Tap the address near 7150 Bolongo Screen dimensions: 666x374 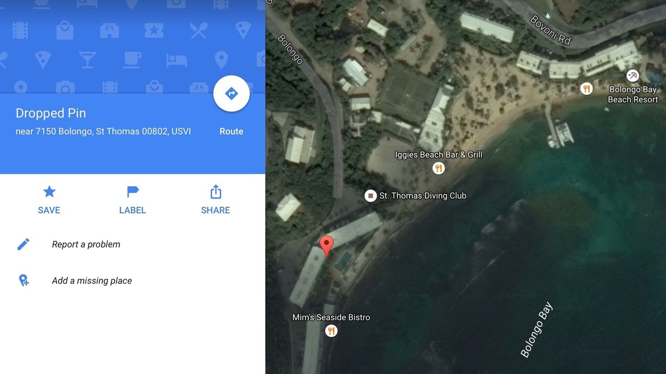click(x=103, y=131)
